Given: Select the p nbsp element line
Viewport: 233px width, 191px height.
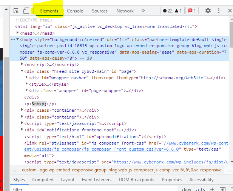Looking at the screenshot, I should tap(40, 104).
